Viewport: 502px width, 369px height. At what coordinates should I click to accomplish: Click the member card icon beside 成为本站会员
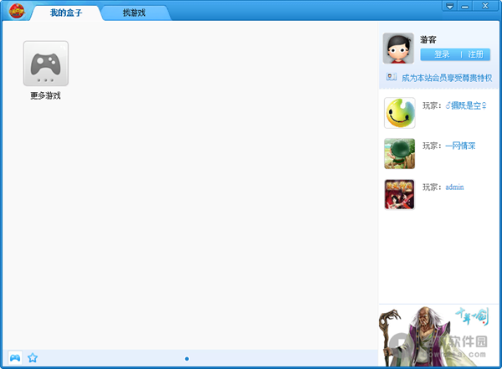tap(392, 77)
